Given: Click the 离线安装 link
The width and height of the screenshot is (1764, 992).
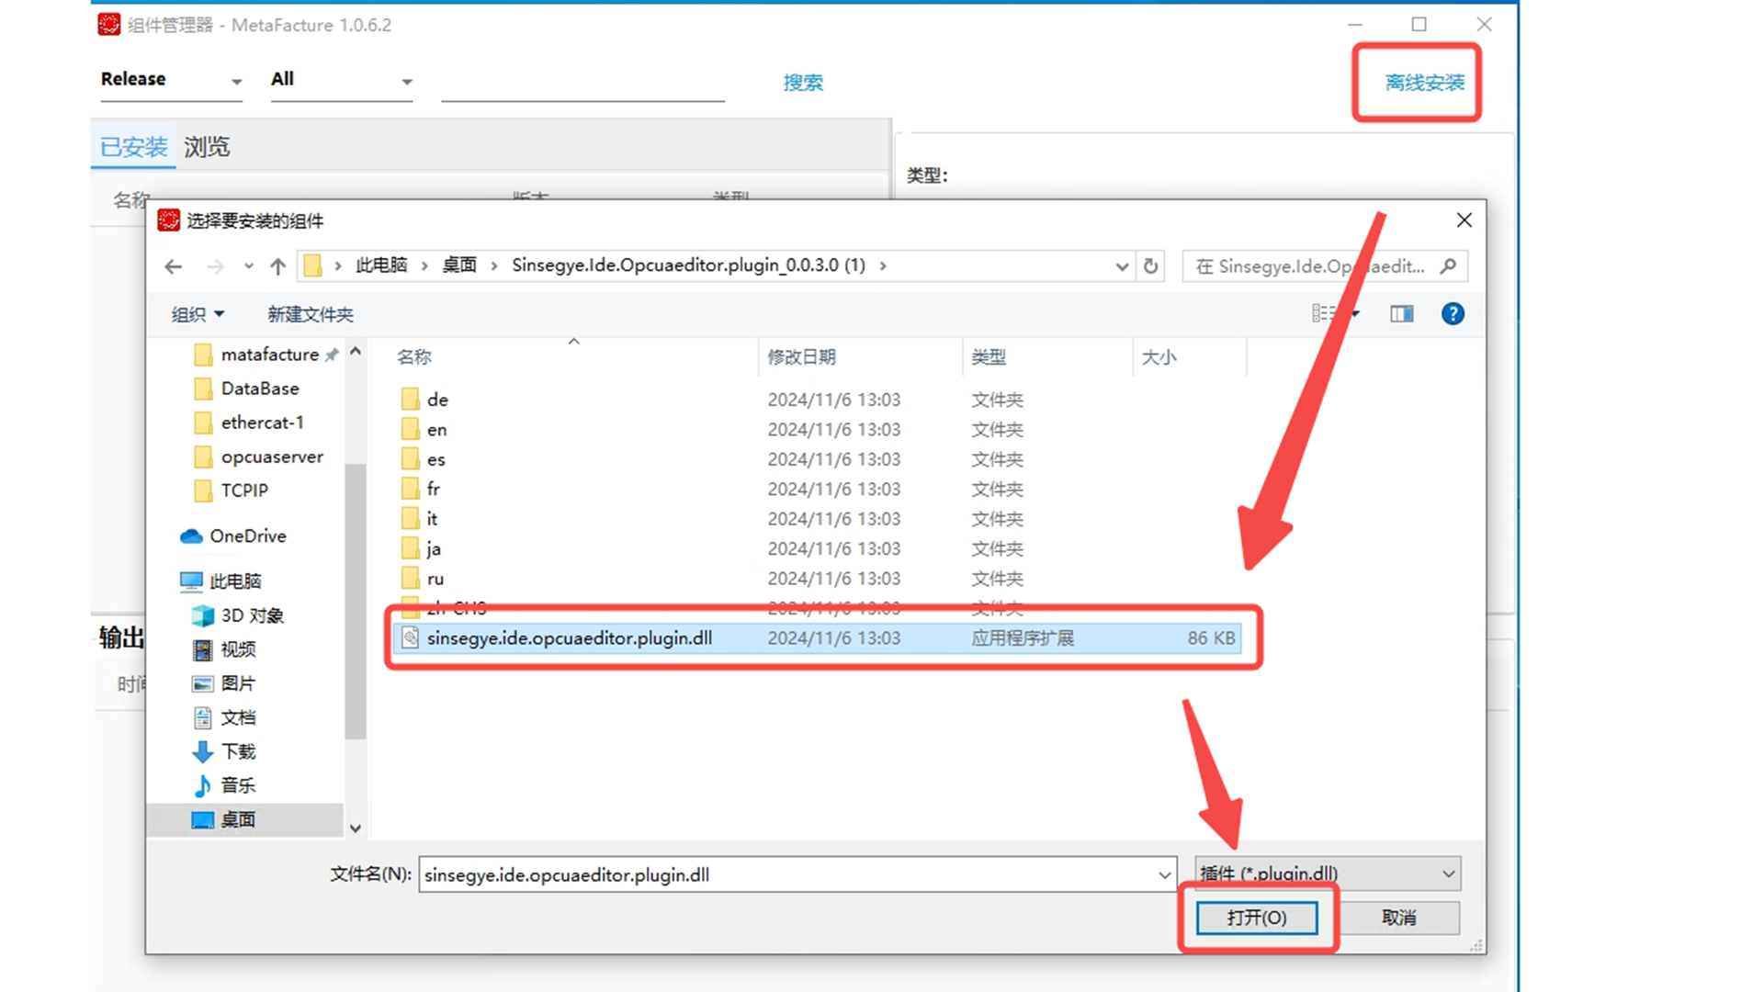Looking at the screenshot, I should 1424,83.
